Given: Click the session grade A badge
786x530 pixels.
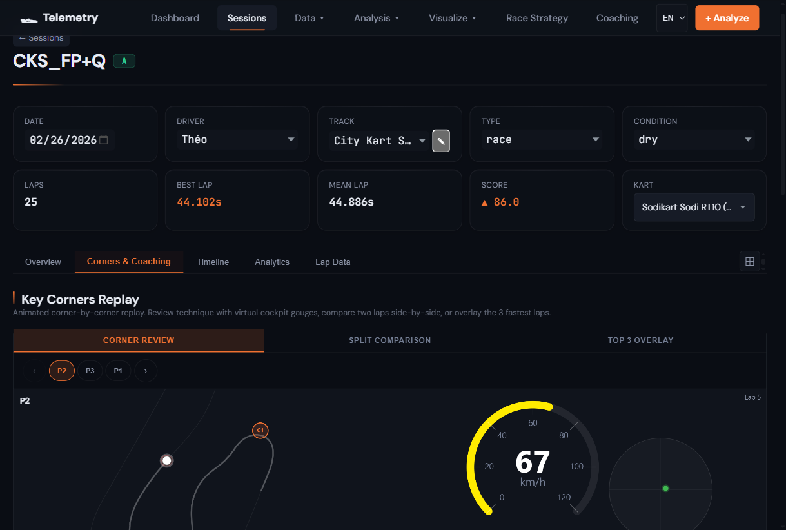Looking at the screenshot, I should point(124,61).
